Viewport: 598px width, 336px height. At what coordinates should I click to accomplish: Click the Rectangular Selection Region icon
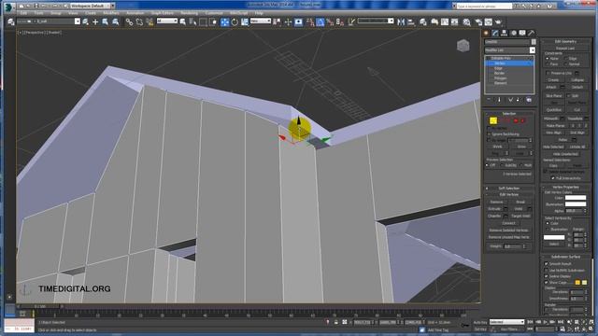tap(203, 21)
